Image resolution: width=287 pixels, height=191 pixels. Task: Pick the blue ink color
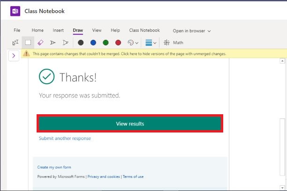(x=93, y=43)
